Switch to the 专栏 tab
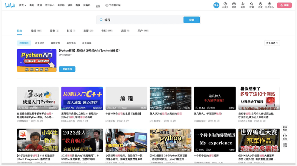The height and width of the screenshot is (166, 297). click(x=107, y=31)
